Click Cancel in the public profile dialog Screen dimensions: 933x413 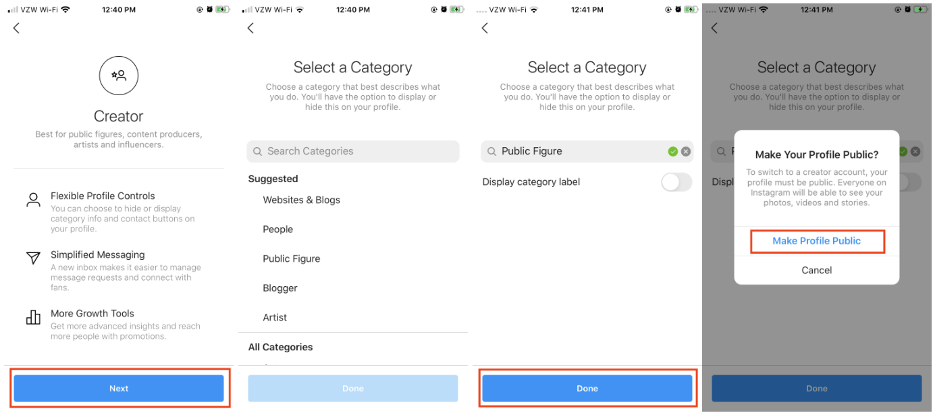817,271
